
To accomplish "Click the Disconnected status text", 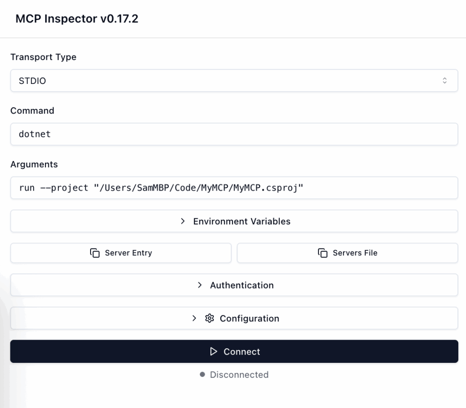I will point(239,375).
